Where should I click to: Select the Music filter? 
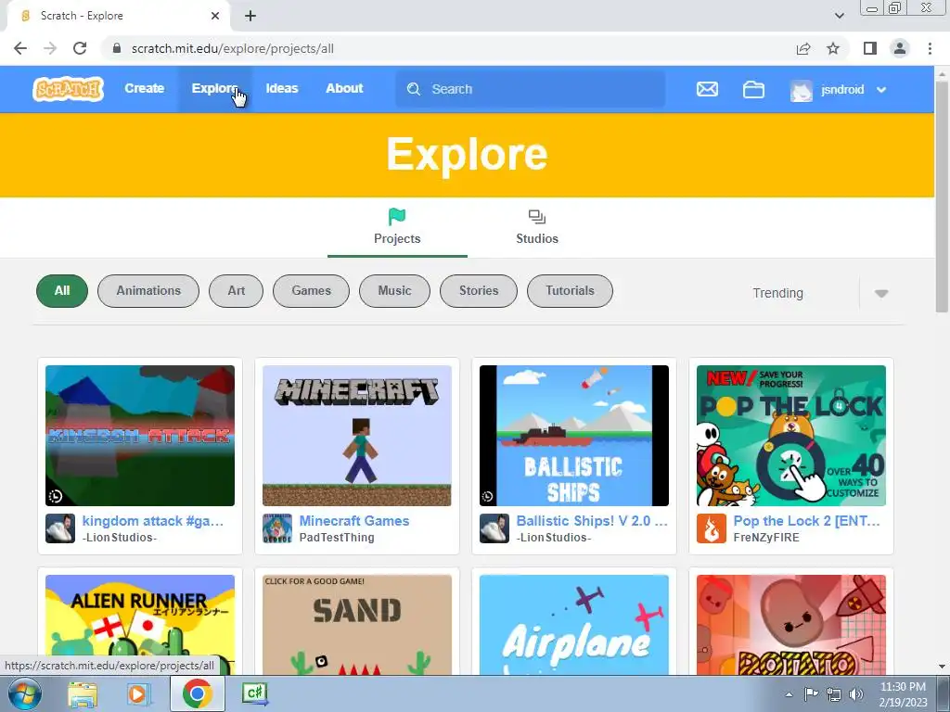click(x=394, y=291)
